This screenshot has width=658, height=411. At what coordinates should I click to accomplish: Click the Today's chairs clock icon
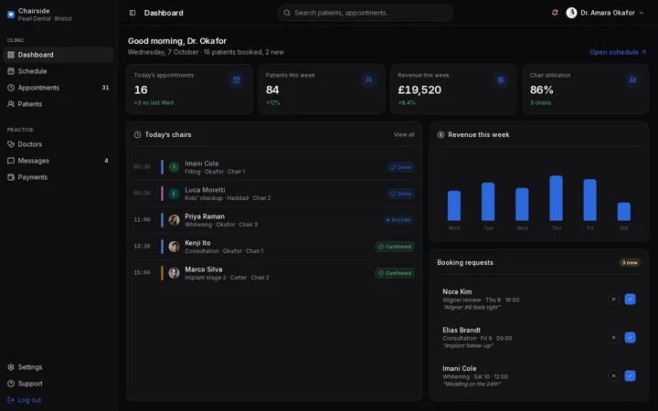tap(137, 134)
